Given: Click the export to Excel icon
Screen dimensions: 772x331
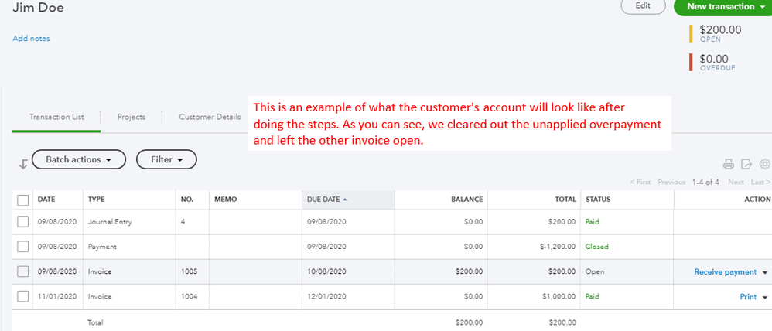Looking at the screenshot, I should coord(746,164).
